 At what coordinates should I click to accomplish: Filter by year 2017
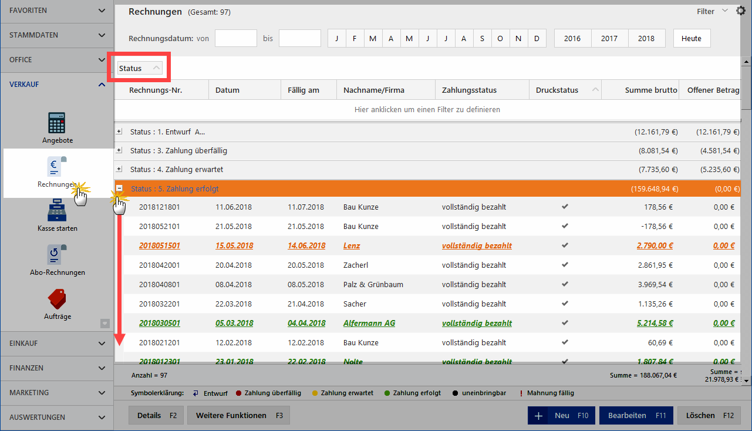coord(609,39)
